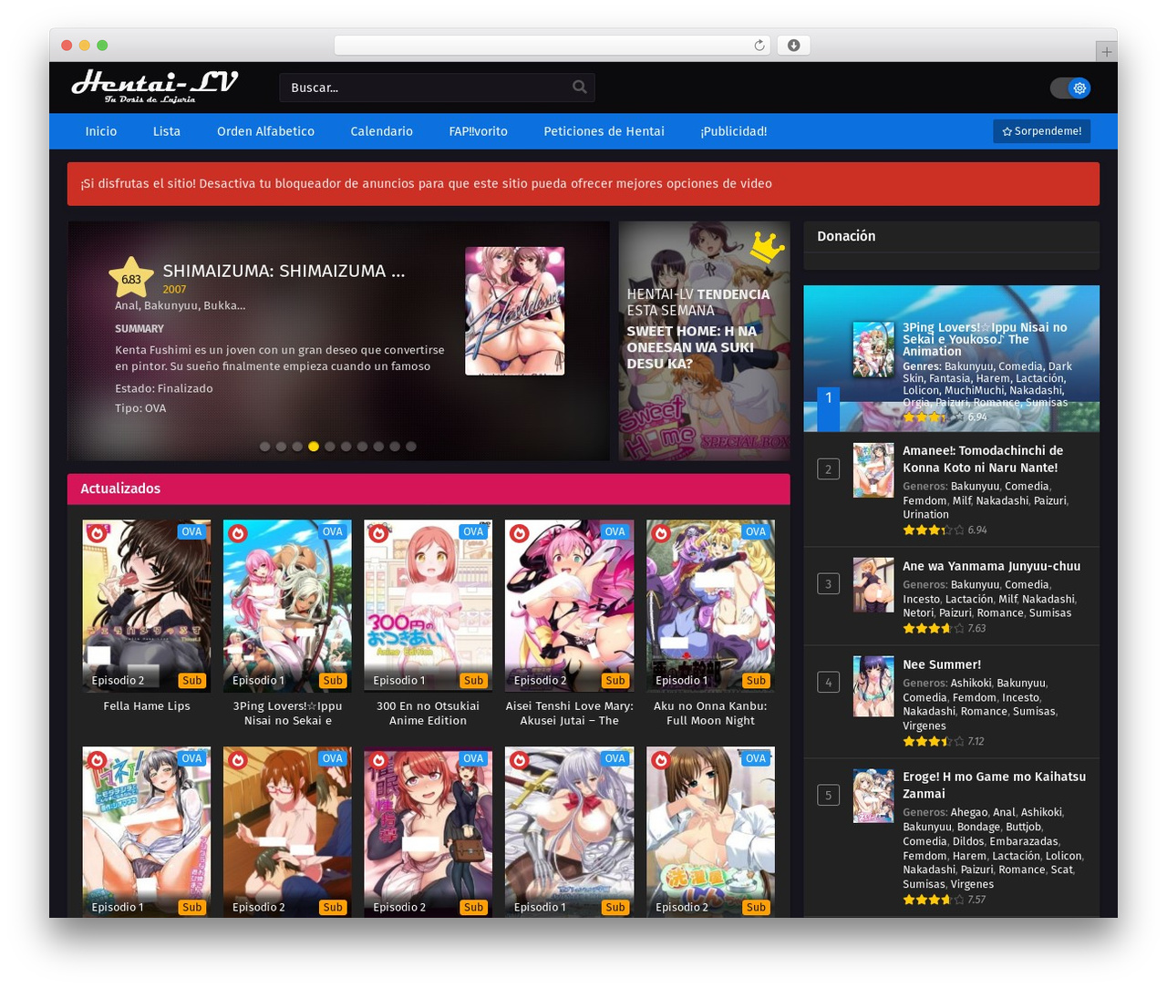
Task: Open the Calendario menu item
Action: (381, 131)
